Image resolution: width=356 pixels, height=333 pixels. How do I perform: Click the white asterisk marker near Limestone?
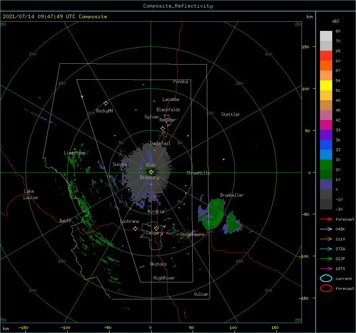(x=75, y=149)
